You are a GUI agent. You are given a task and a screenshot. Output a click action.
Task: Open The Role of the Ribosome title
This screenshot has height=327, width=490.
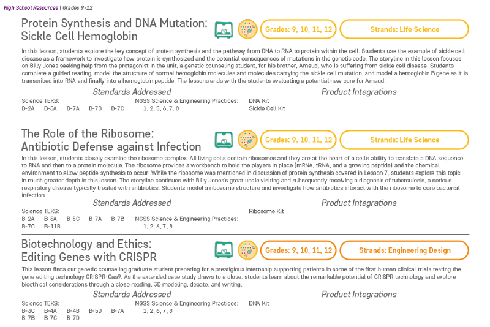pos(111,140)
